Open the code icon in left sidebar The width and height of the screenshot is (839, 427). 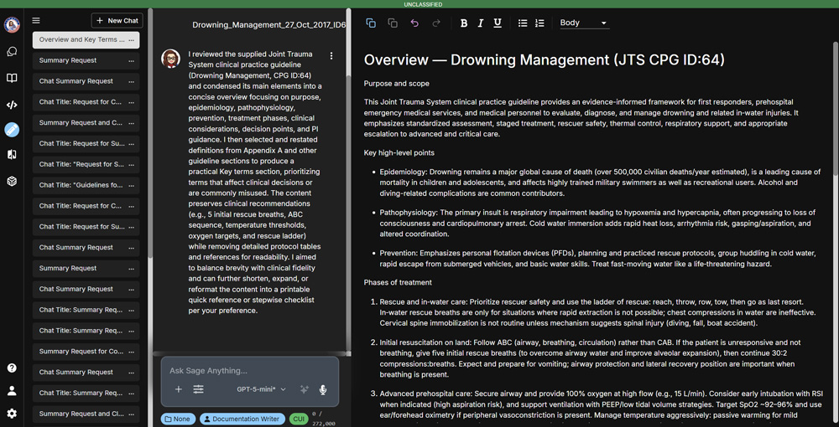[12, 105]
